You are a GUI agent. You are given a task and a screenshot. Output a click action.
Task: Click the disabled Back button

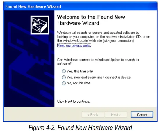coord(93,115)
